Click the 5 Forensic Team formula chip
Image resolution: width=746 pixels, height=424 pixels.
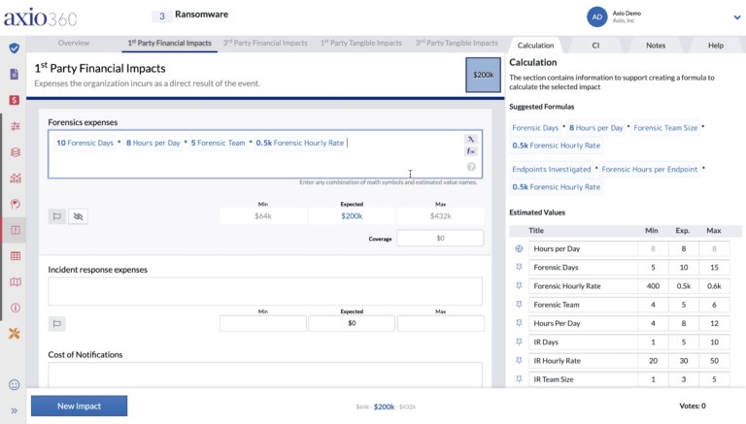click(x=218, y=143)
